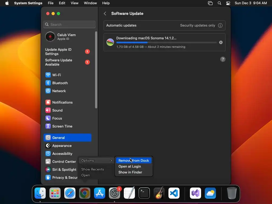Click the macOS Sonoma update icon
This screenshot has width=272, height=204.
pyautogui.click(x=110, y=42)
